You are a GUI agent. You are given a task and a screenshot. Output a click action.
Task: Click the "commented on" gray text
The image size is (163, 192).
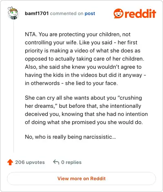click(66, 13)
